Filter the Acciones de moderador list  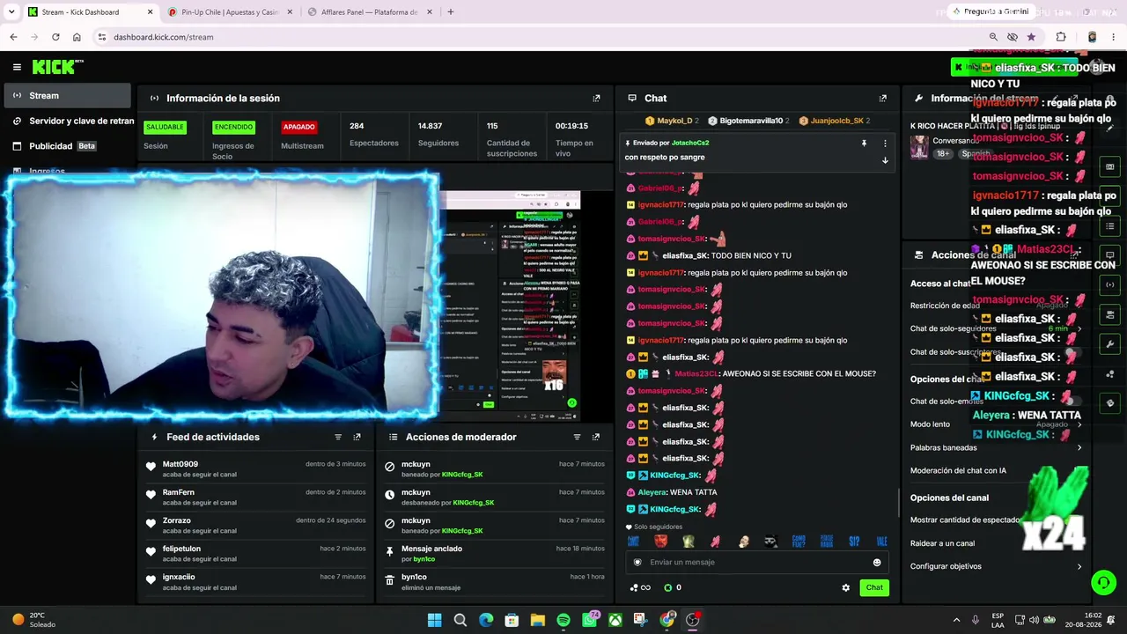pyautogui.click(x=578, y=437)
